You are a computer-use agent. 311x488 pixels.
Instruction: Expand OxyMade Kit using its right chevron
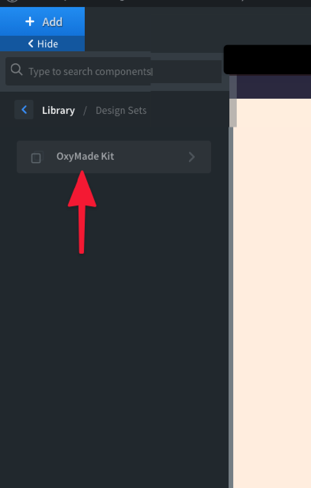(191, 157)
